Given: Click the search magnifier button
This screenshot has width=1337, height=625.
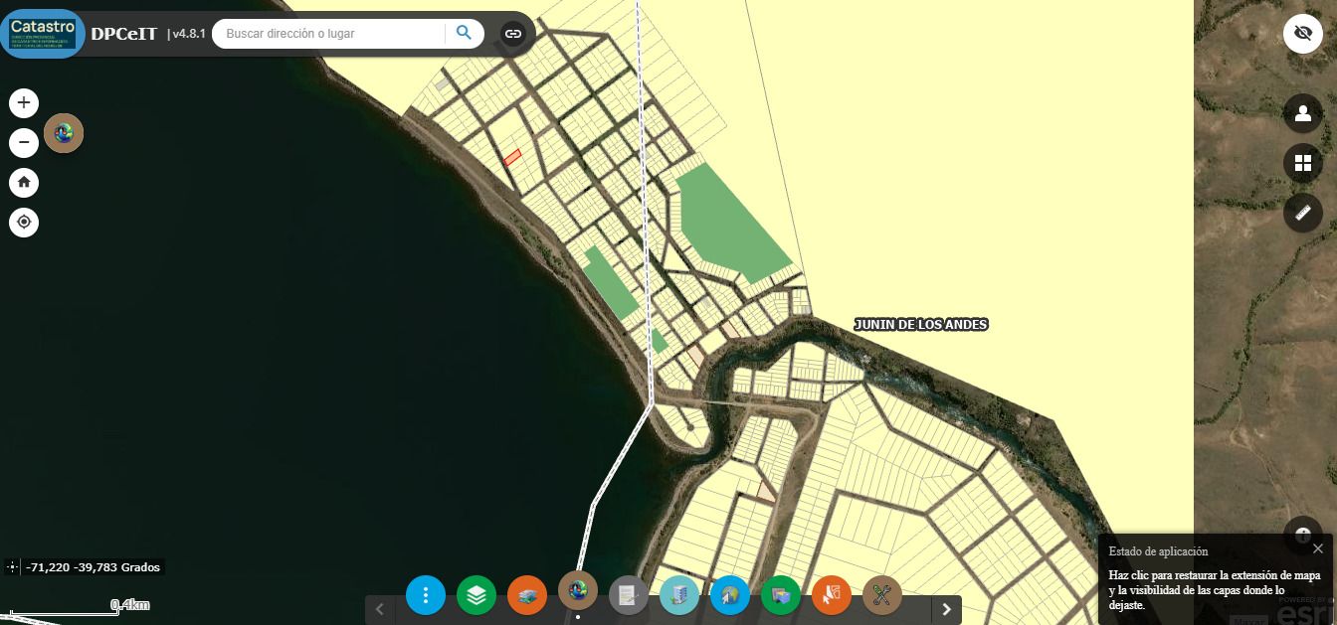Looking at the screenshot, I should [464, 33].
